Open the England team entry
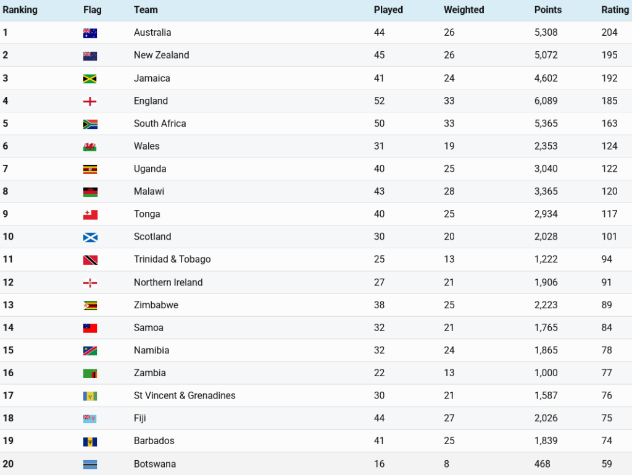 coord(151,101)
